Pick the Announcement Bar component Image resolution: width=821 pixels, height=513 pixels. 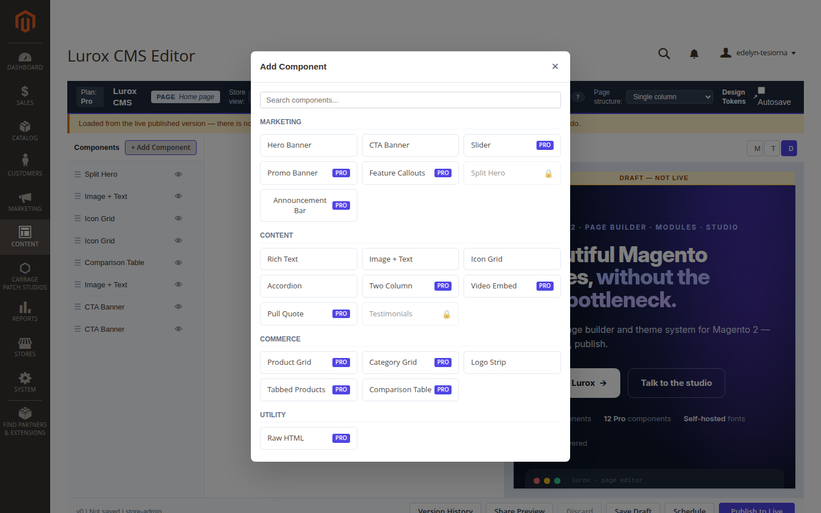point(308,205)
